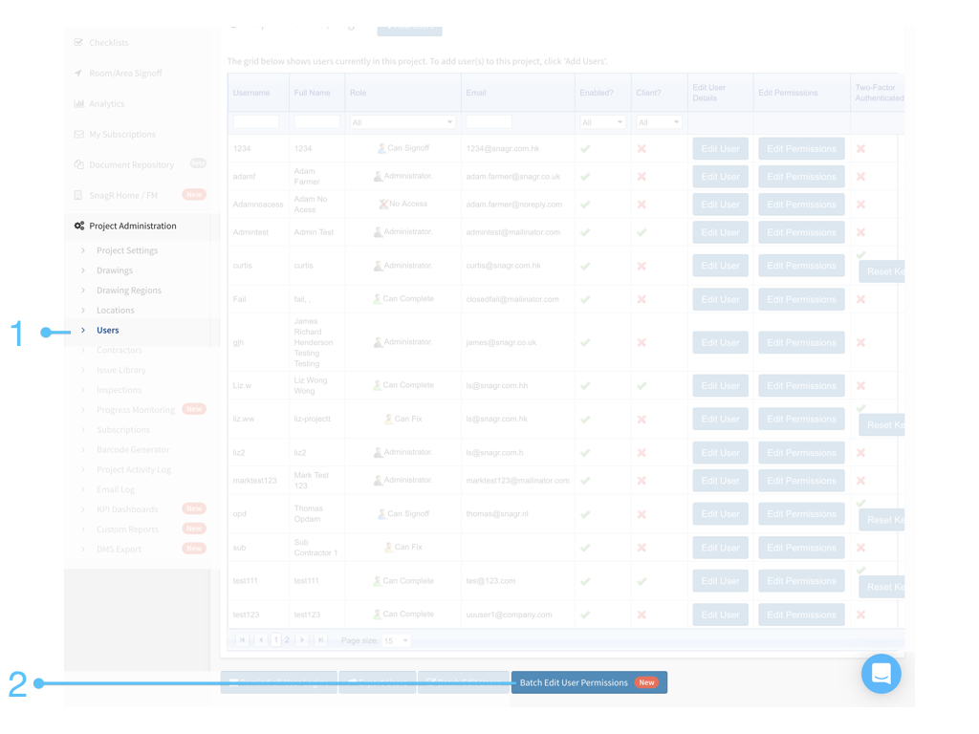
Task: Click Enabled checkmark in the sub row
Action: [x=585, y=548]
